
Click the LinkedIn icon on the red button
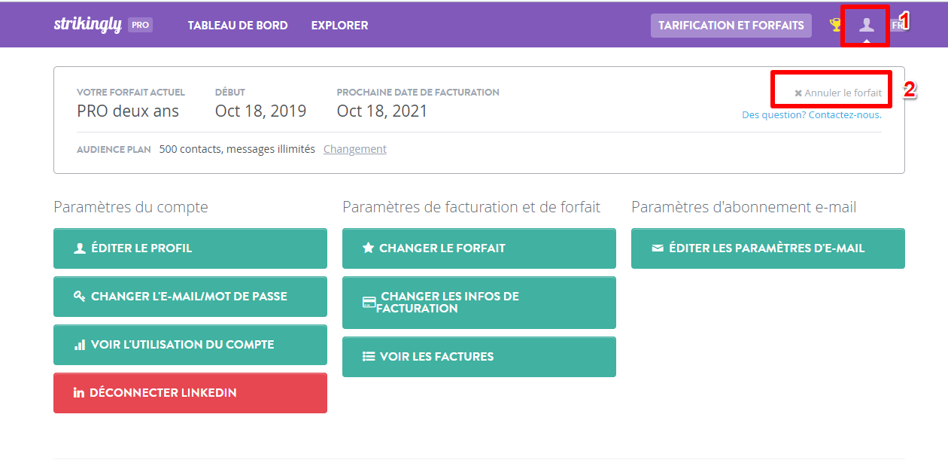[79, 393]
